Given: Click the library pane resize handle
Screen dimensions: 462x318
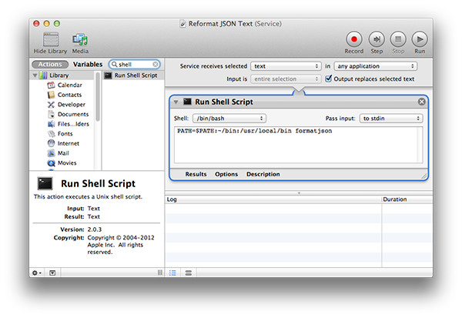Looking at the screenshot, I should (x=160, y=273).
